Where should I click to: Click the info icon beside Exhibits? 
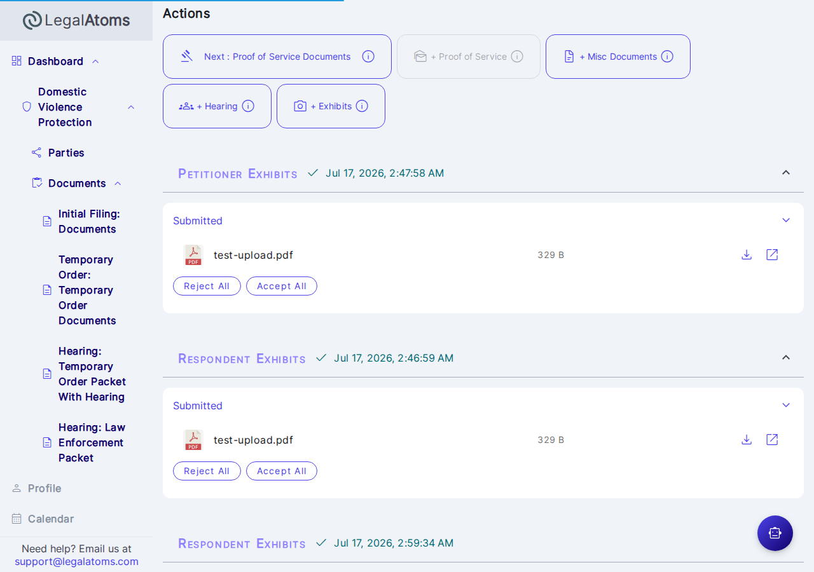coord(362,106)
